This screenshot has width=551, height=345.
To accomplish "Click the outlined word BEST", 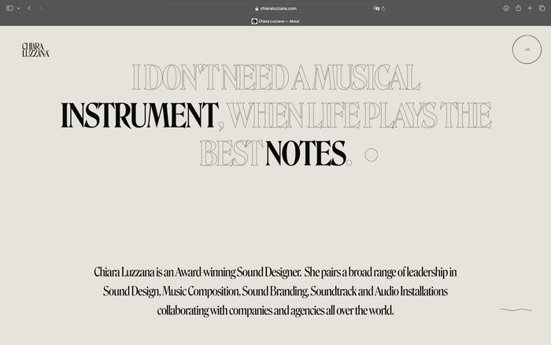I will click(231, 154).
